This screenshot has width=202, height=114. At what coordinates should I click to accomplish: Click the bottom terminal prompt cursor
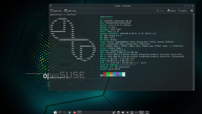tap(67, 78)
